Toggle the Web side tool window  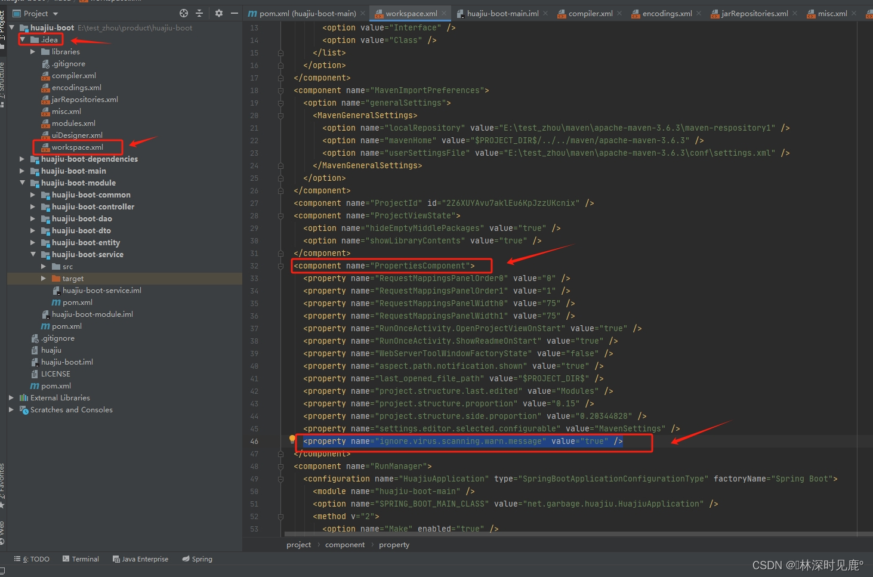click(3, 533)
